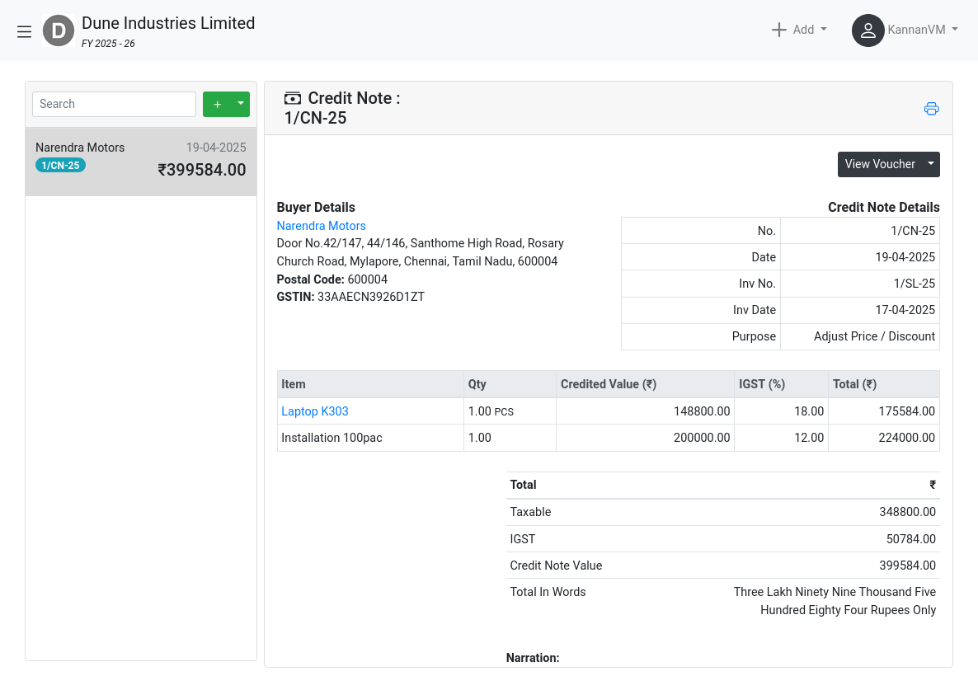Expand the green add button dropdown arrow
This screenshot has height=690, width=978.
click(x=241, y=104)
